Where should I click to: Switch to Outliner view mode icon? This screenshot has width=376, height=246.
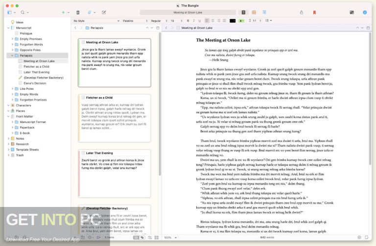264,12
